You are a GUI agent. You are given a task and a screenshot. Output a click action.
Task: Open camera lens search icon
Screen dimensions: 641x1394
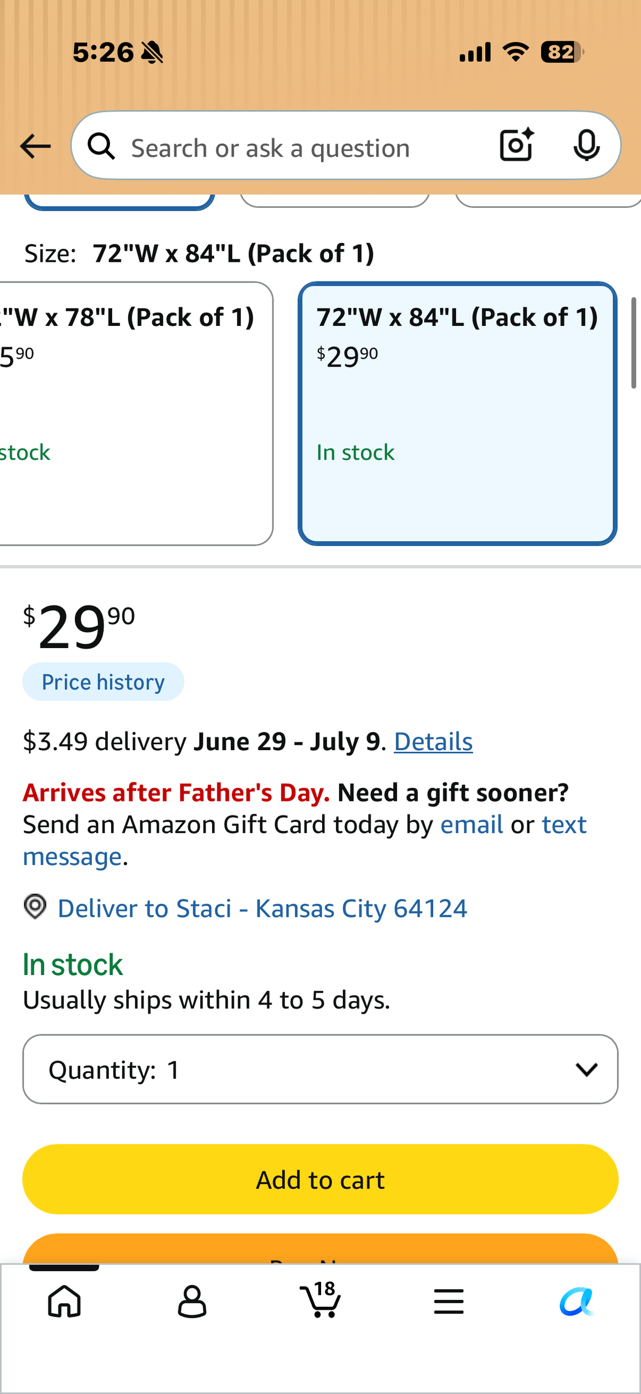coord(517,144)
